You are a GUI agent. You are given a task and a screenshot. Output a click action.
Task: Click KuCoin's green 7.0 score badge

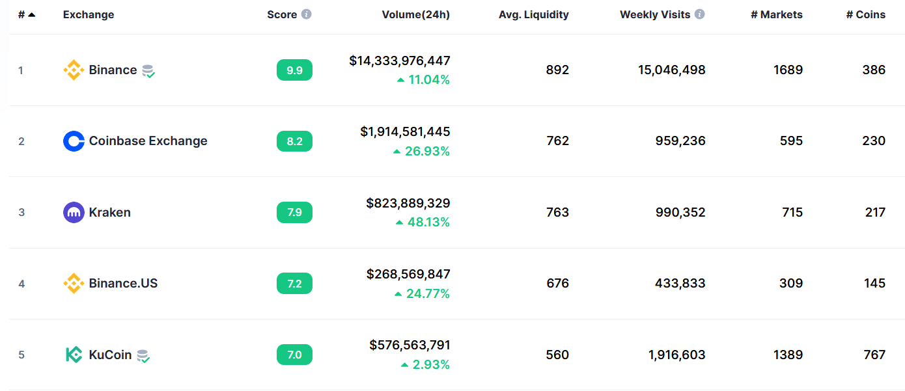[x=294, y=355]
